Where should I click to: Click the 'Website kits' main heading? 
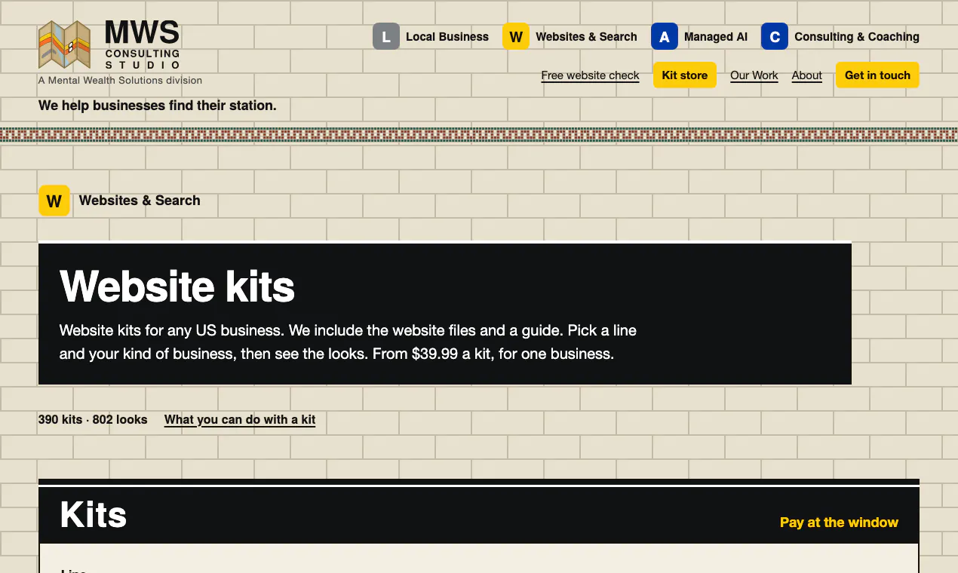pos(177,286)
